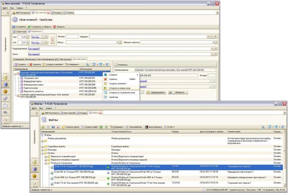Open the Файл menu in Нож нижний window
Viewport: 288px width, 193px height.
pyautogui.click(x=5, y=8)
